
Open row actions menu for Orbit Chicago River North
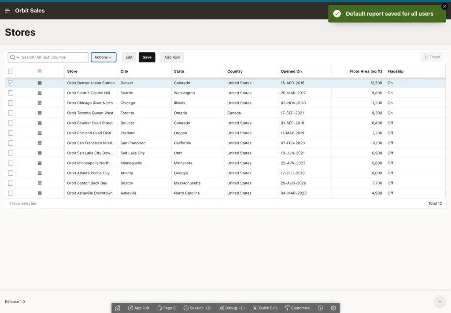point(40,103)
